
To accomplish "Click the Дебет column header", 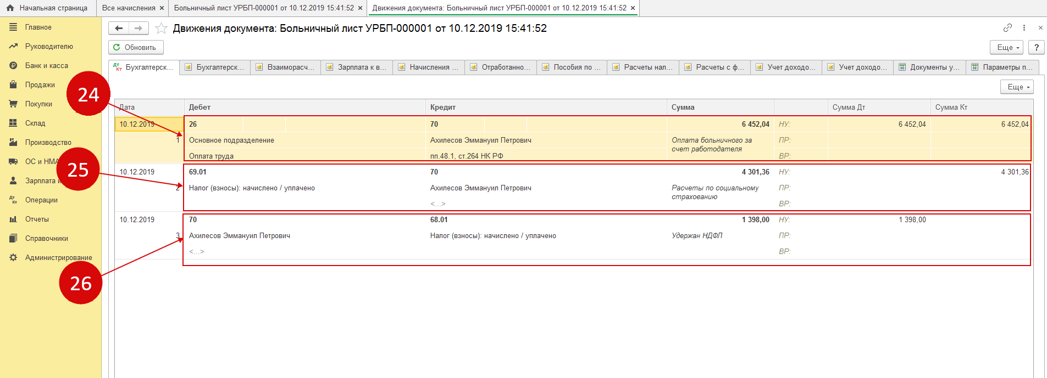I will click(x=200, y=107).
